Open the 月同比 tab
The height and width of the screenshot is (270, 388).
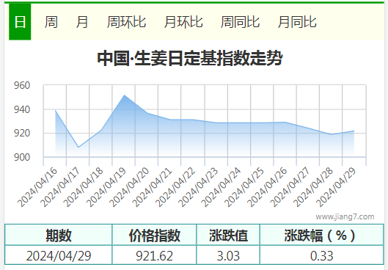click(297, 22)
